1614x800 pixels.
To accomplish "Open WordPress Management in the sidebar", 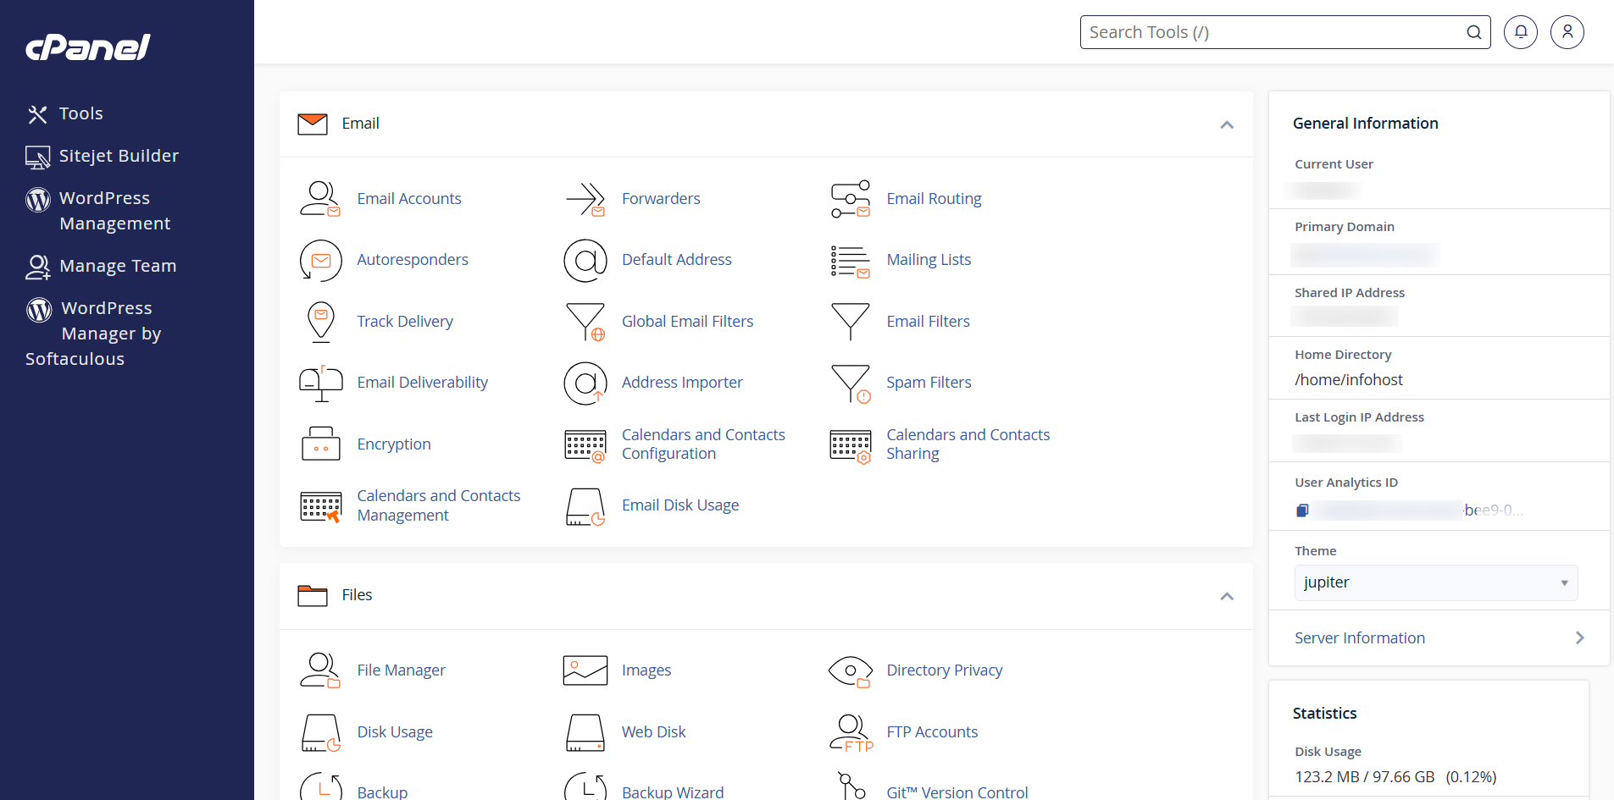I will (99, 211).
